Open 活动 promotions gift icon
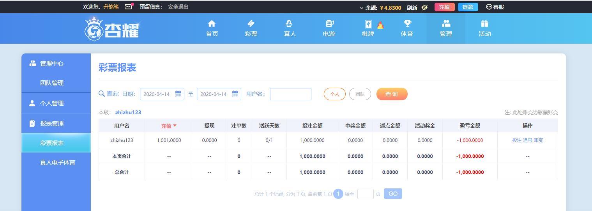 click(x=484, y=24)
